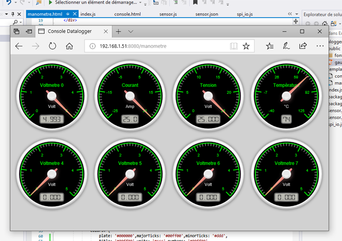This screenshot has height=241, width=342.
Task: Click the Voltmetre 5 gauge
Action: (x=130, y=174)
